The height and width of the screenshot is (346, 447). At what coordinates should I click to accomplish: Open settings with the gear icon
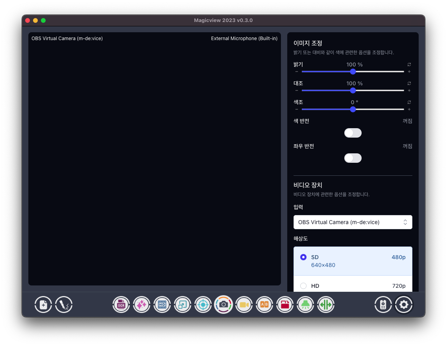[x=404, y=305]
